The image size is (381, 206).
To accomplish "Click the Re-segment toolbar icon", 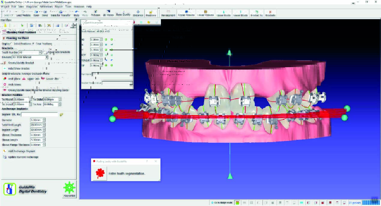I will point(168,13).
